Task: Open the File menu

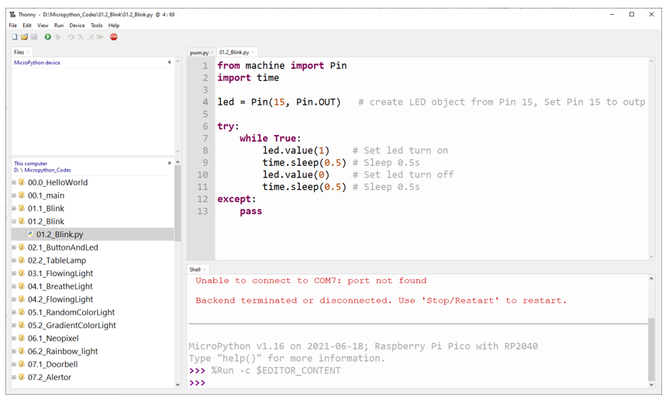Action: (13, 26)
